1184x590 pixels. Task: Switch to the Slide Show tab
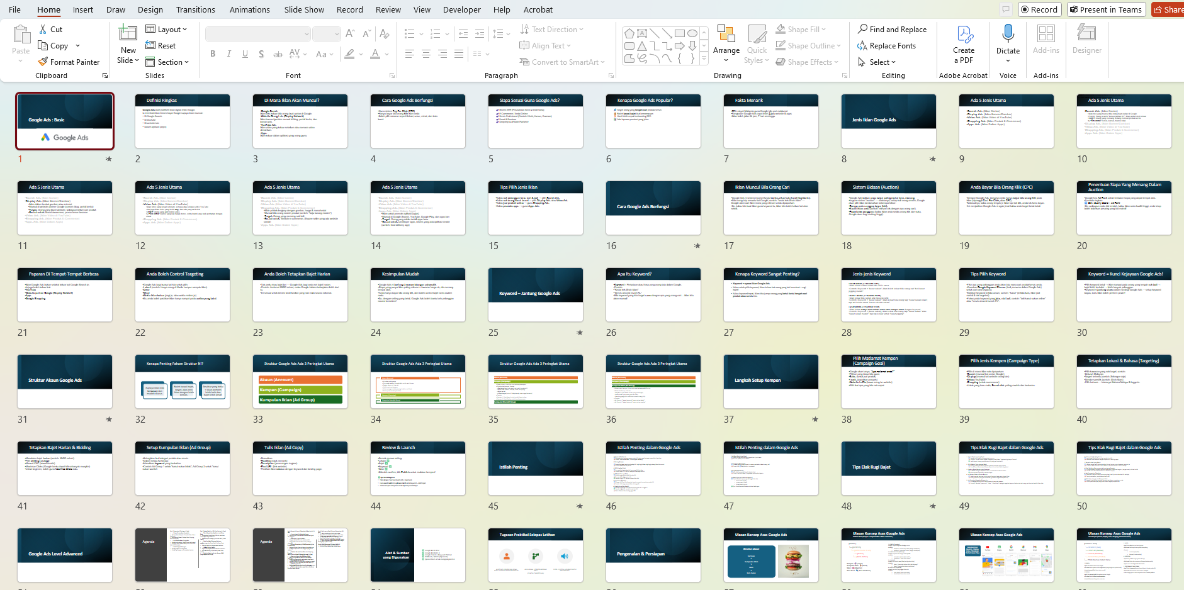click(x=304, y=9)
